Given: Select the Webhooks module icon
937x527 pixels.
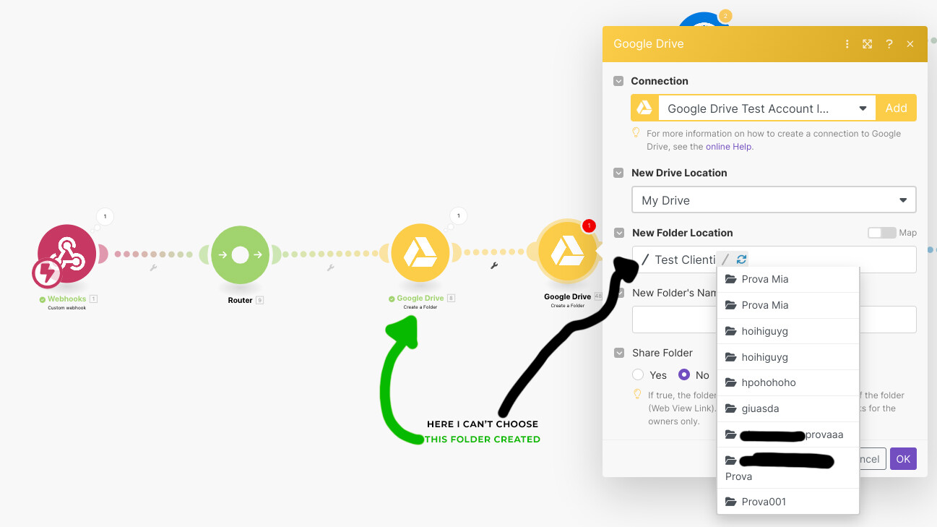Looking at the screenshot, I should 66,254.
